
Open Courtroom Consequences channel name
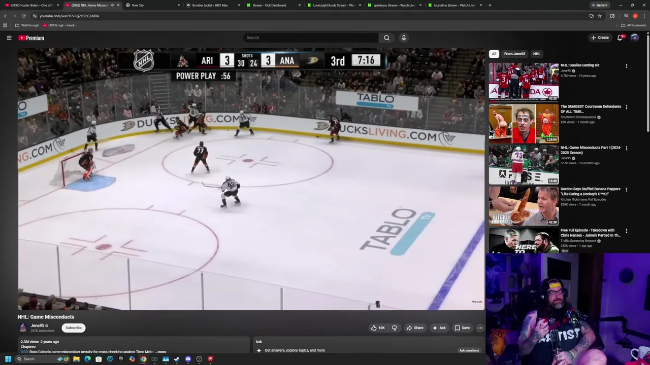point(578,117)
